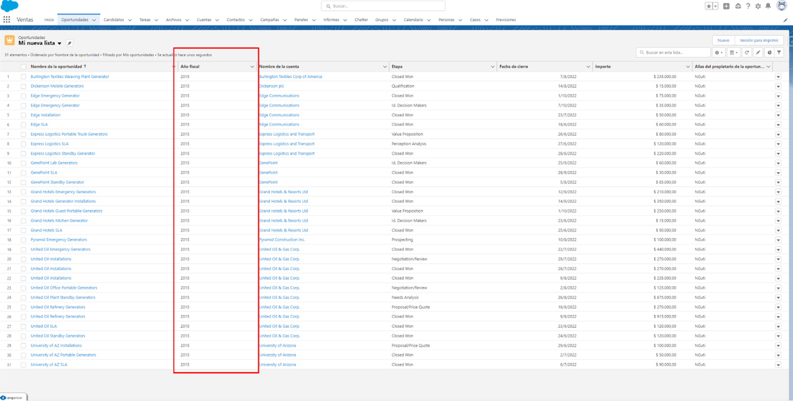Open the Help question mark icon
793x401 pixels.
pyautogui.click(x=748, y=6)
